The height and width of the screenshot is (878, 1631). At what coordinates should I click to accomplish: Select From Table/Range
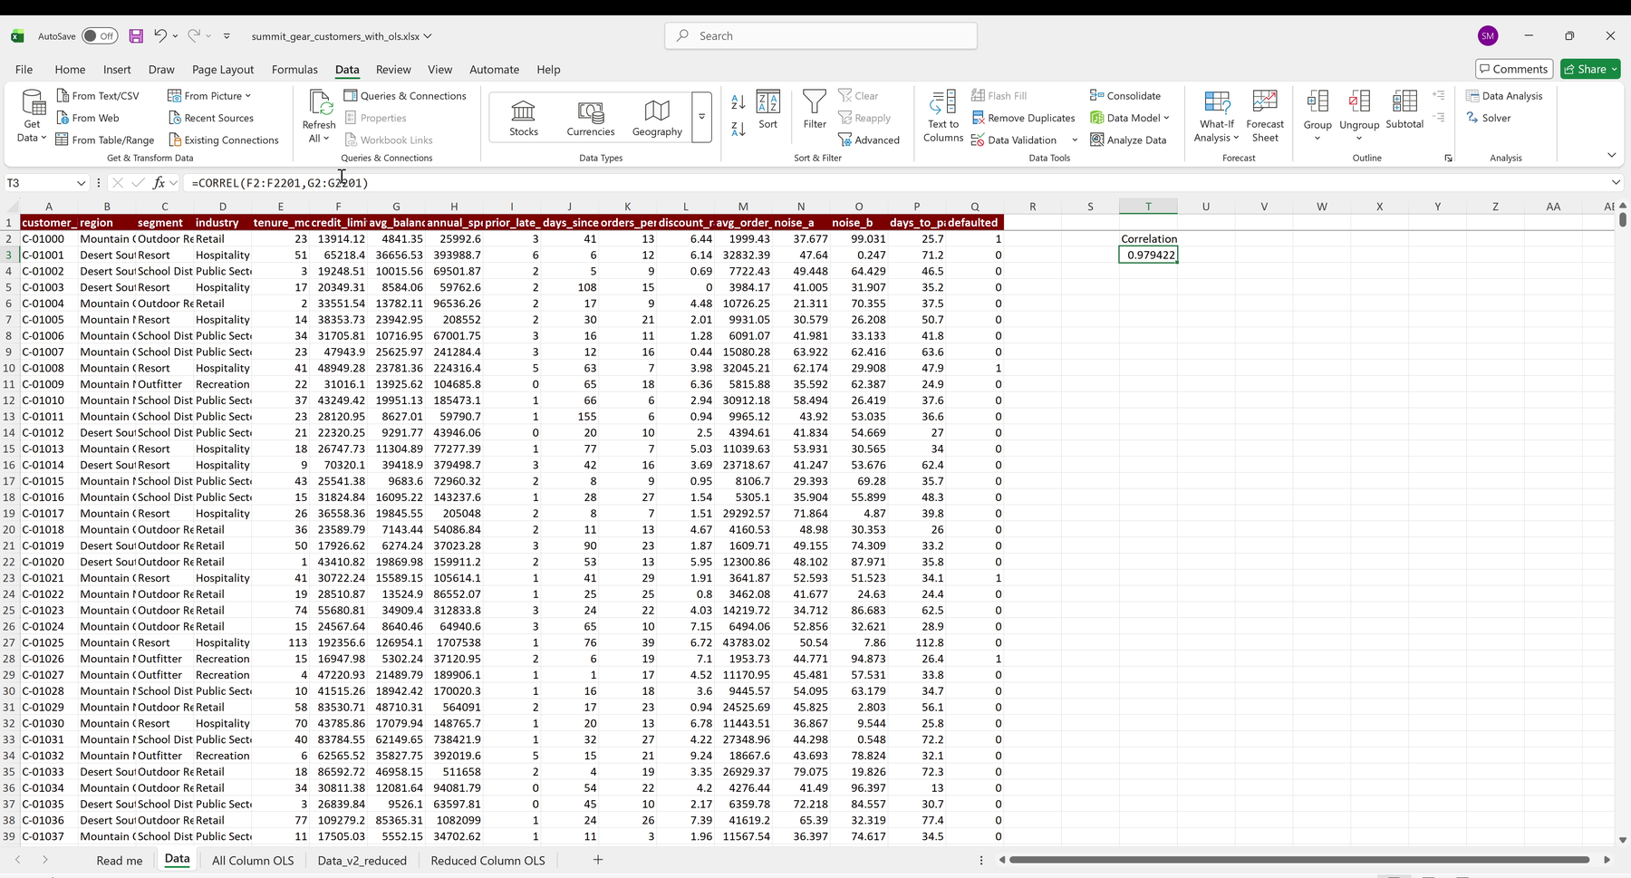point(105,140)
